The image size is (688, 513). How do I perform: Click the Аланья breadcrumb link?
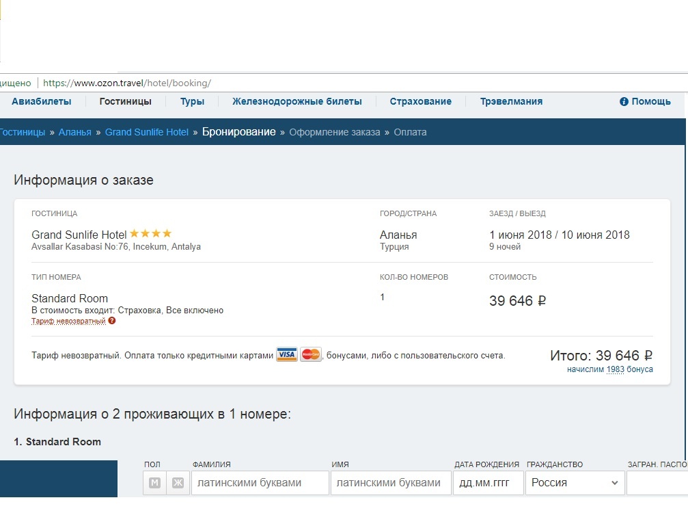(x=75, y=132)
